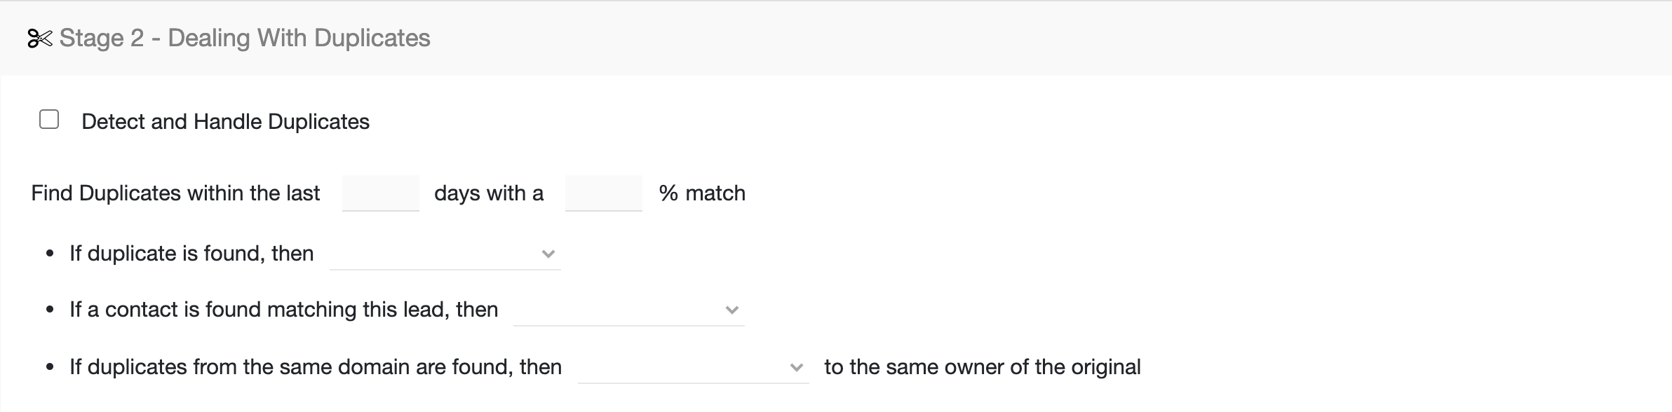Click the chevron arrow of the duplicate-found dropdown

pyautogui.click(x=548, y=254)
